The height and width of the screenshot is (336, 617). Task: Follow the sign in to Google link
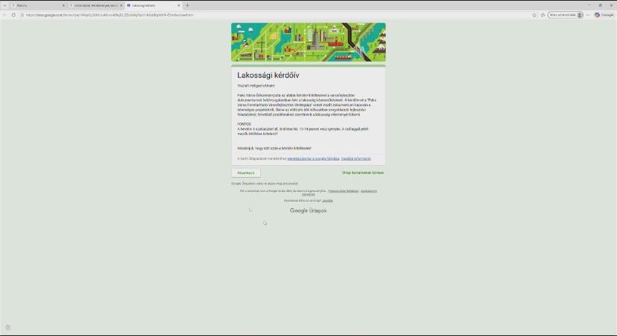click(x=313, y=159)
